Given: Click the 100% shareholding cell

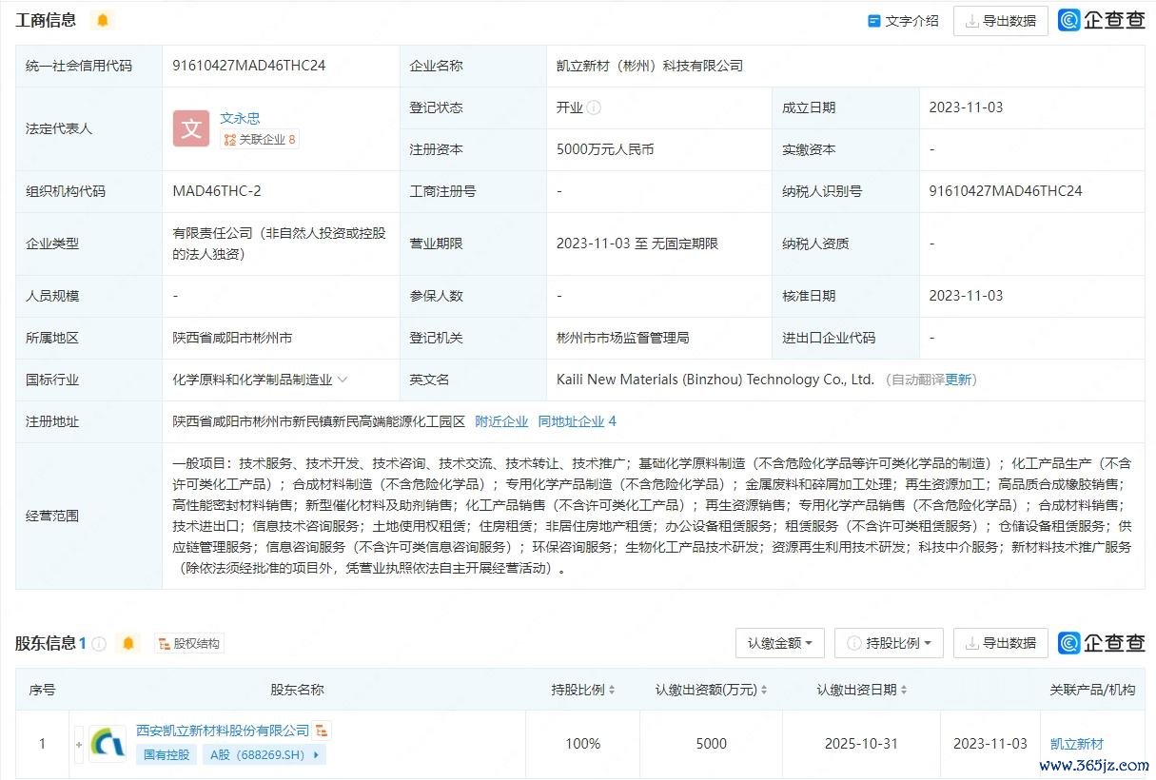Looking at the screenshot, I should (x=582, y=744).
